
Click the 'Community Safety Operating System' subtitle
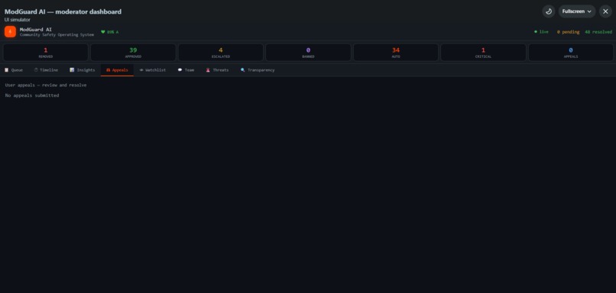point(57,35)
